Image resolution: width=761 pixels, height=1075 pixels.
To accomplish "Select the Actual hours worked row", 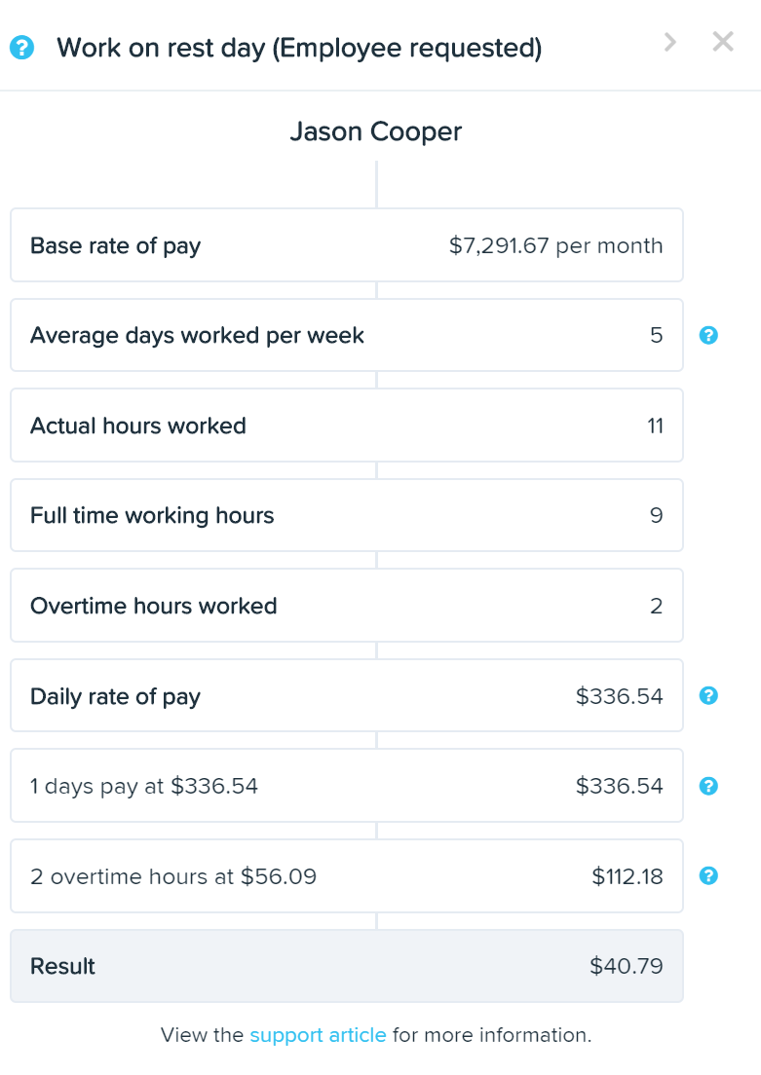I will click(347, 426).
